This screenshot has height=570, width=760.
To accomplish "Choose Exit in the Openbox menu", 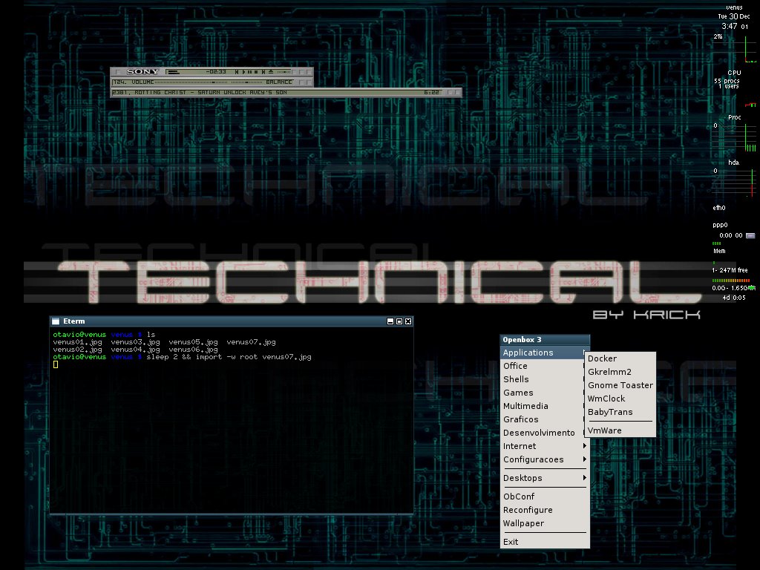I will (545, 542).
